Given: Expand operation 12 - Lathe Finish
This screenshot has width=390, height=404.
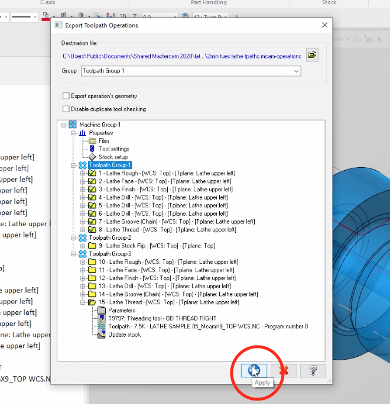Looking at the screenshot, I should (x=83, y=278).
